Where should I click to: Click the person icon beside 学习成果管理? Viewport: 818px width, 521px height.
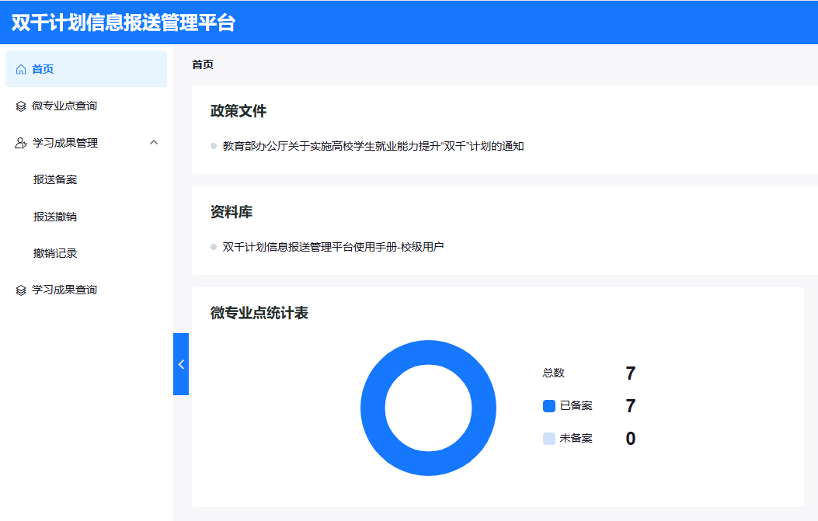point(21,143)
